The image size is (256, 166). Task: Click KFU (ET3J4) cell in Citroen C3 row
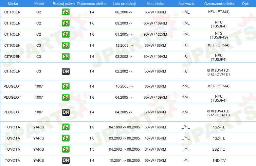[x=219, y=45]
